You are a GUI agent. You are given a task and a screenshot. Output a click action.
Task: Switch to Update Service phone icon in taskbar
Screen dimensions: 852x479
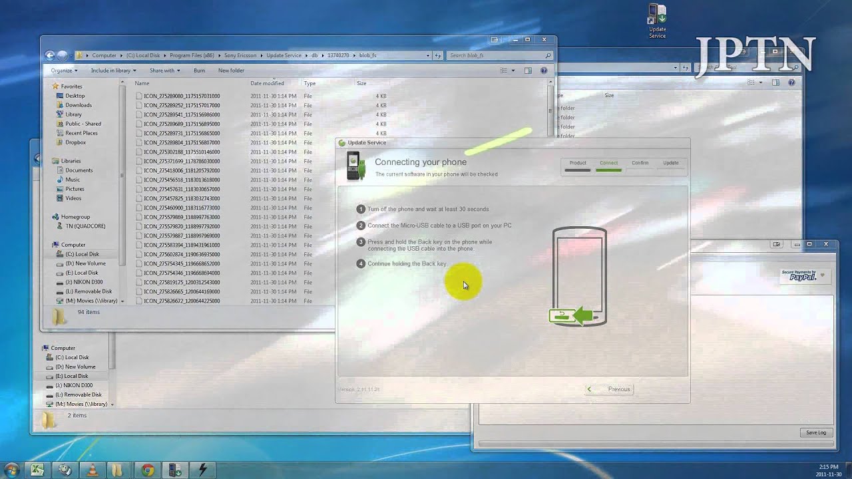click(x=175, y=470)
